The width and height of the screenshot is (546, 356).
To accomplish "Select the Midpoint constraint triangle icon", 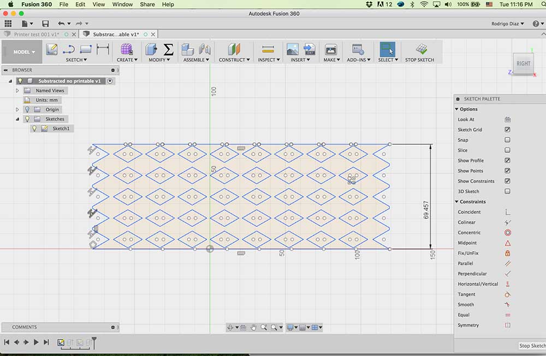I will [x=508, y=243].
